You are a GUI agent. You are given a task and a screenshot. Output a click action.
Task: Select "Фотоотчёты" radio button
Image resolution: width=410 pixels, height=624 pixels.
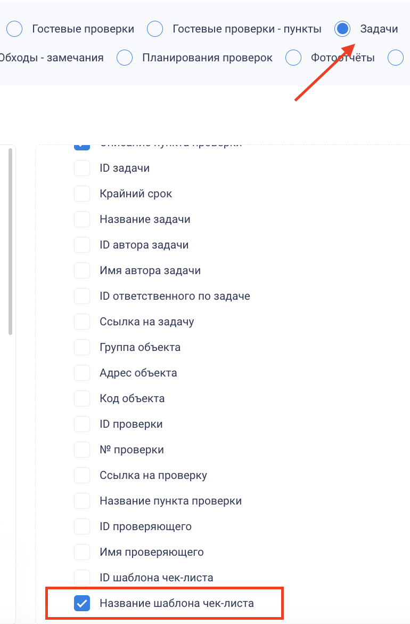point(293,58)
